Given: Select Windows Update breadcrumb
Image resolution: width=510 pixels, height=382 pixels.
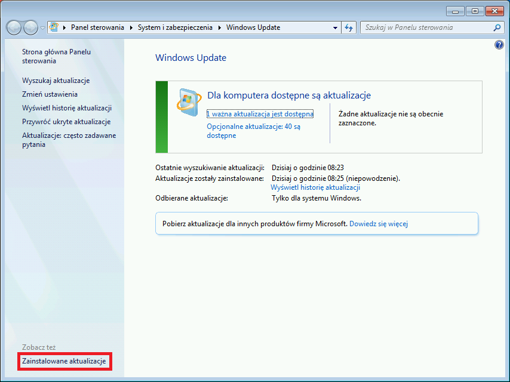Looking at the screenshot, I should (x=253, y=27).
